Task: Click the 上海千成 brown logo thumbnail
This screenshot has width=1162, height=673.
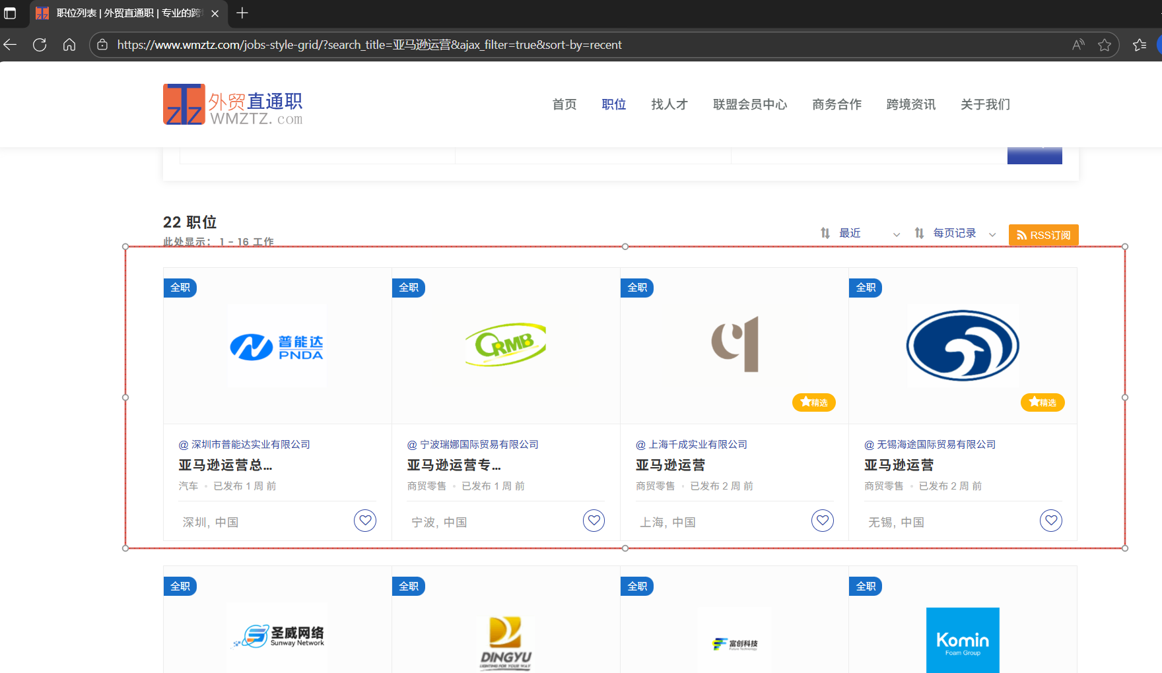Action: point(735,344)
